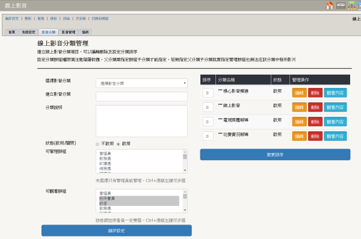Image resolution: width=361 pixels, height=239 pixels.
Task: Click the 分類名稱 column header
Action: [x=226, y=80]
